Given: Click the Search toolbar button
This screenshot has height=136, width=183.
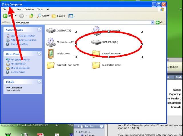Looking at the screenshot, I should 43,16.
